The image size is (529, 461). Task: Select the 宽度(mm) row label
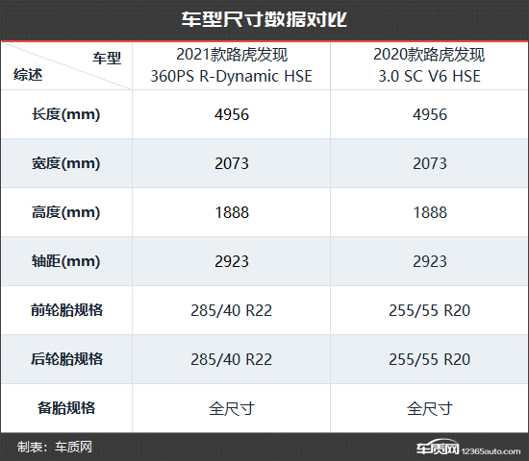click(65, 163)
